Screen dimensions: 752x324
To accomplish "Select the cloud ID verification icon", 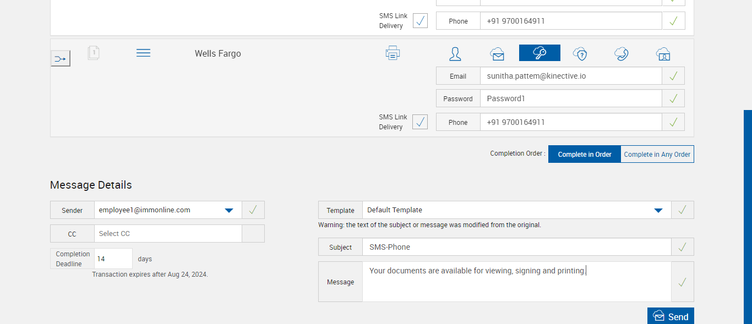I will pyautogui.click(x=663, y=53).
